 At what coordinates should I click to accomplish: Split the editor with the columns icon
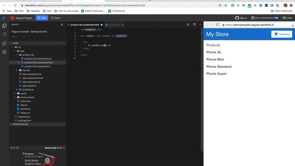point(194,24)
